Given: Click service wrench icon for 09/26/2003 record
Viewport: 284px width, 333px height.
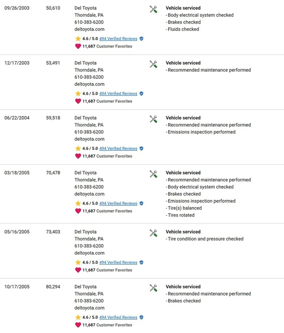Looking at the screenshot, I should (x=153, y=9).
